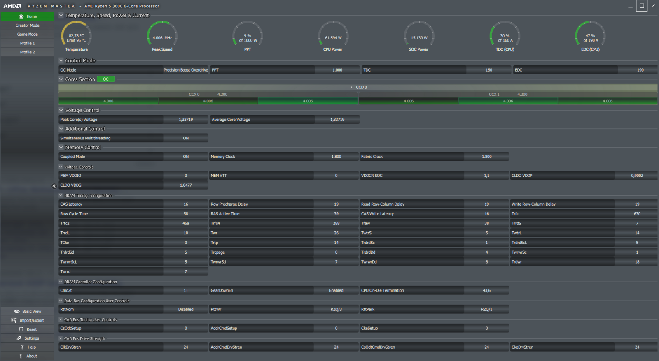The image size is (659, 361).
Task: Click OC Mode Precision Boost Overdrive
Action: click(x=186, y=70)
